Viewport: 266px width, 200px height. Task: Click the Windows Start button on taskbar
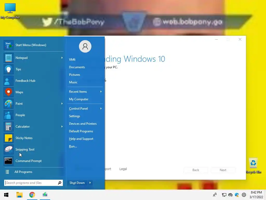click(6, 195)
